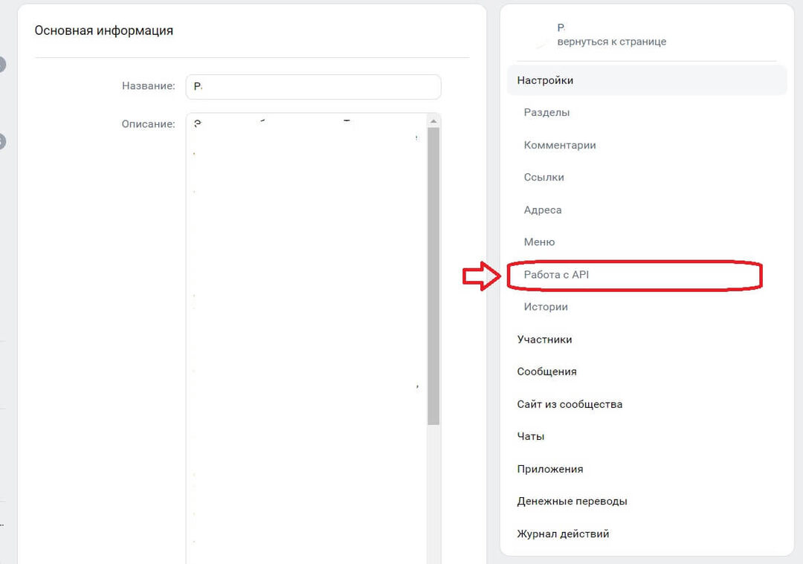Screen dimensions: 803x564
Task: Open the "Чаты" section
Action: [x=530, y=436]
